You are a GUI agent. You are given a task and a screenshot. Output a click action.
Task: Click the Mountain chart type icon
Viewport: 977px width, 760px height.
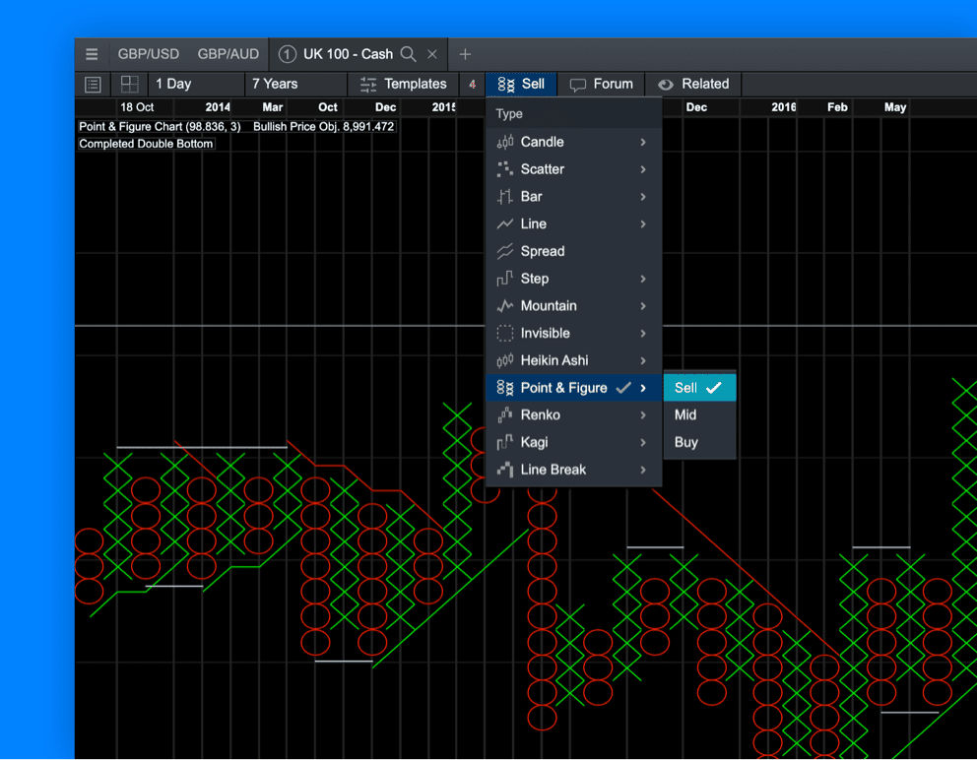click(x=504, y=306)
